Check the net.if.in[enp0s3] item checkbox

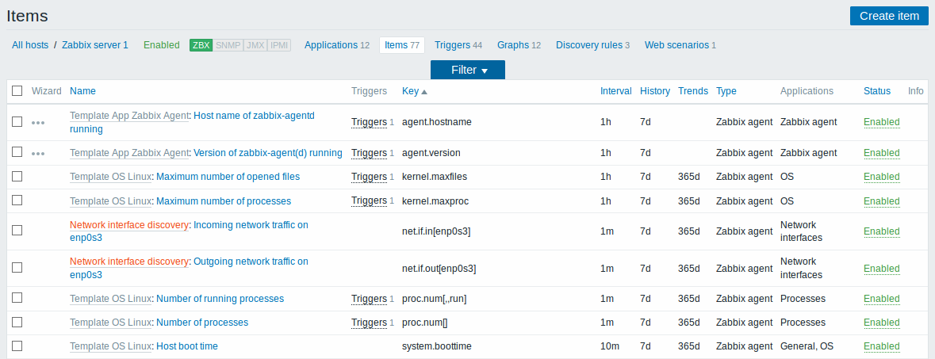pyautogui.click(x=17, y=231)
